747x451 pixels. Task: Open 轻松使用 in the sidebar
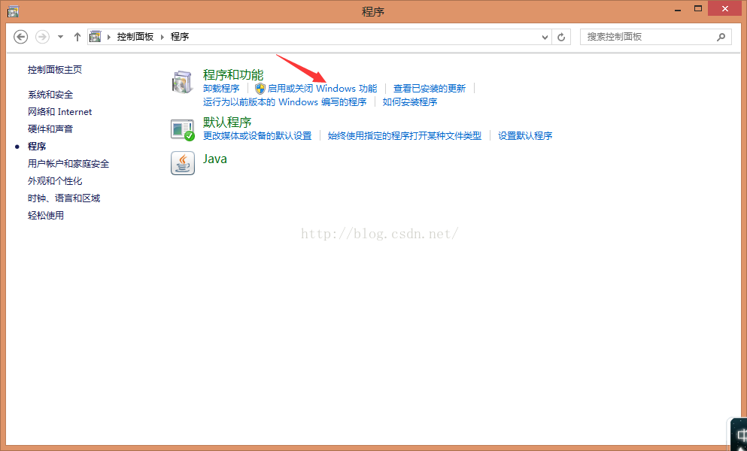coord(46,215)
